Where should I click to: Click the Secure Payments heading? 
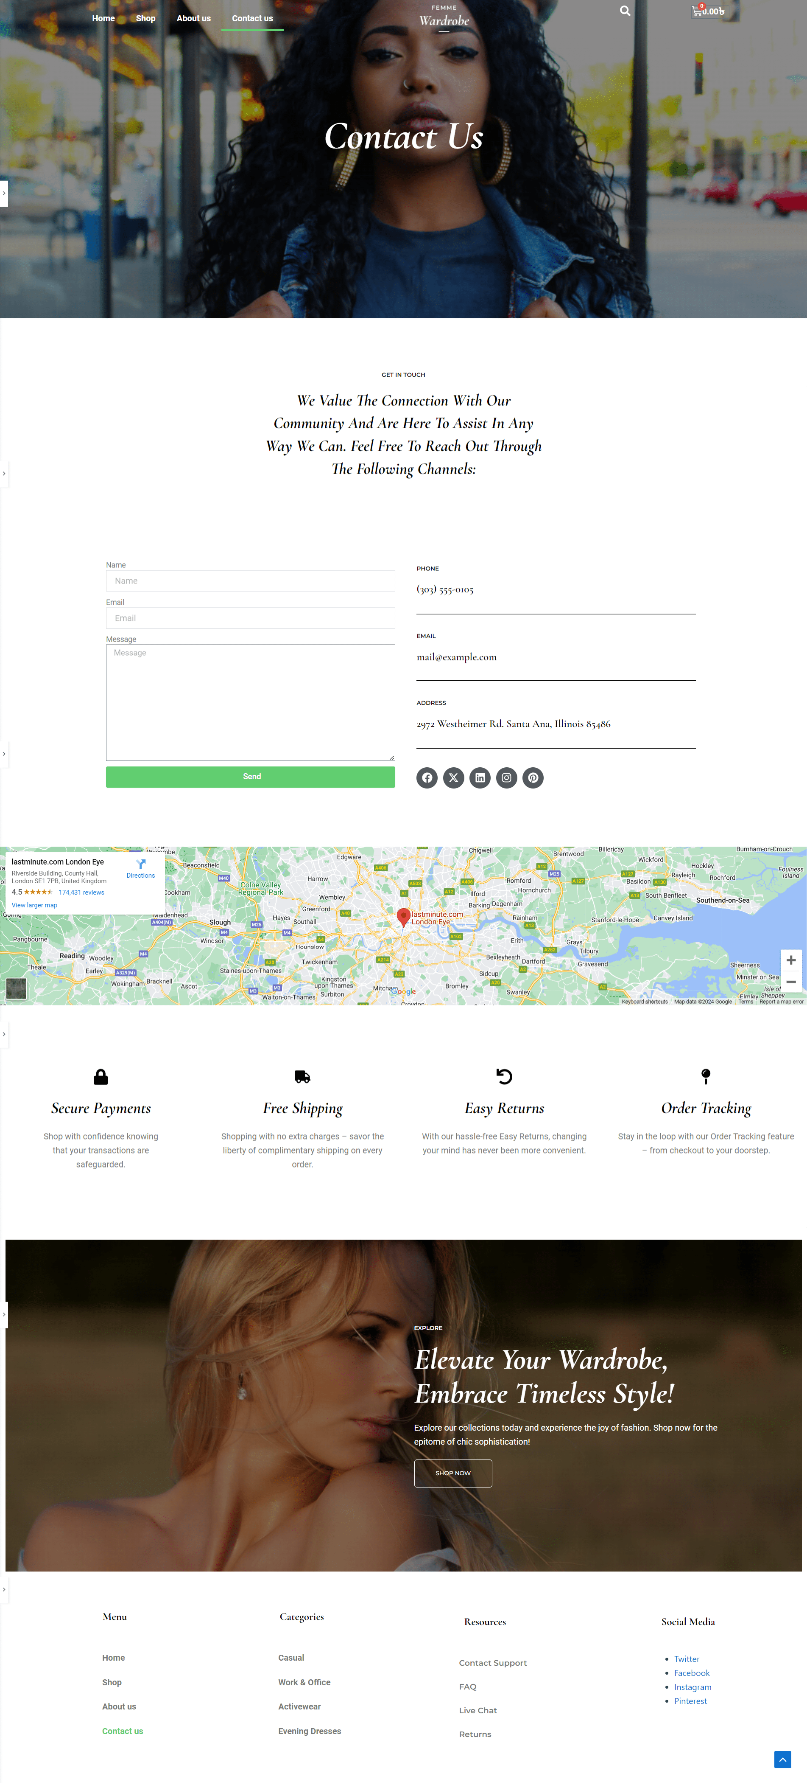pos(101,1108)
